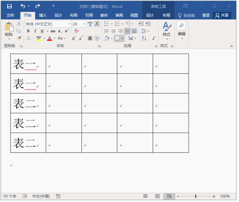
Task: Open the 文件 file menu
Action: pyautogui.click(x=10, y=15)
